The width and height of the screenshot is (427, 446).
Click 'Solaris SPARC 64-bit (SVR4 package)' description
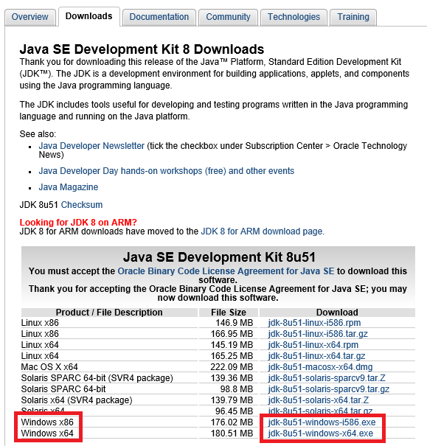[97, 377]
